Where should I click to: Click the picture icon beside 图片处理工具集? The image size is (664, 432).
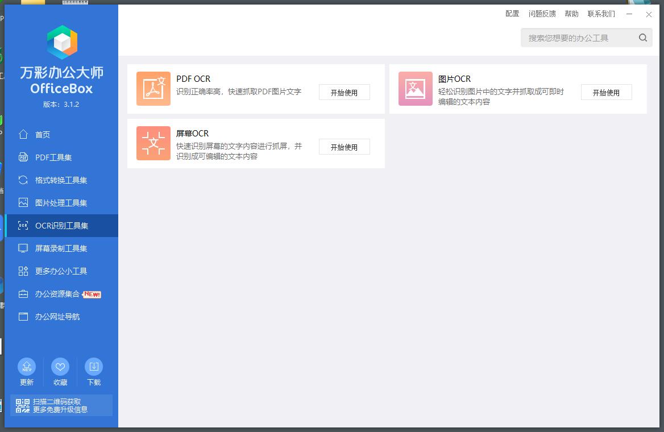23,202
